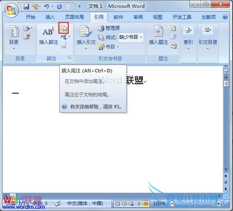Click the Next Footnote icon

click(x=64, y=37)
